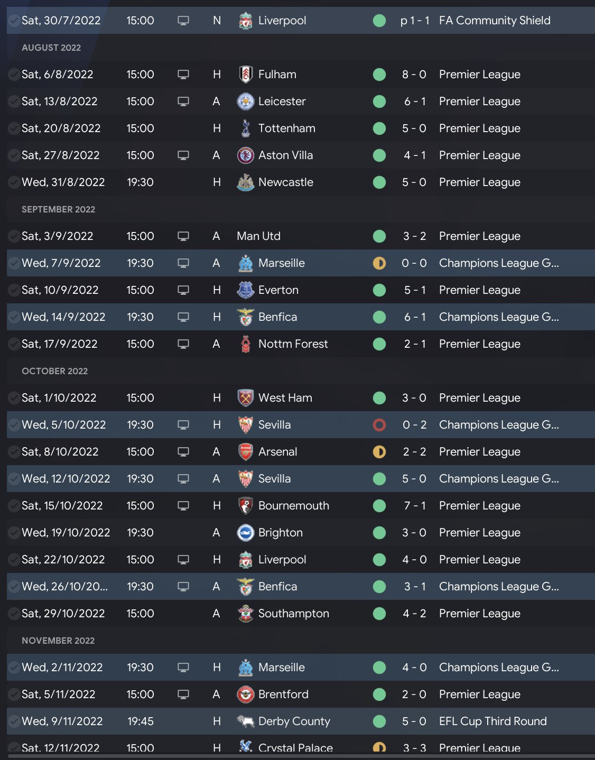Open the EFL Cup Third Round competition
Viewport: 595px width, 760px height.
click(x=492, y=721)
